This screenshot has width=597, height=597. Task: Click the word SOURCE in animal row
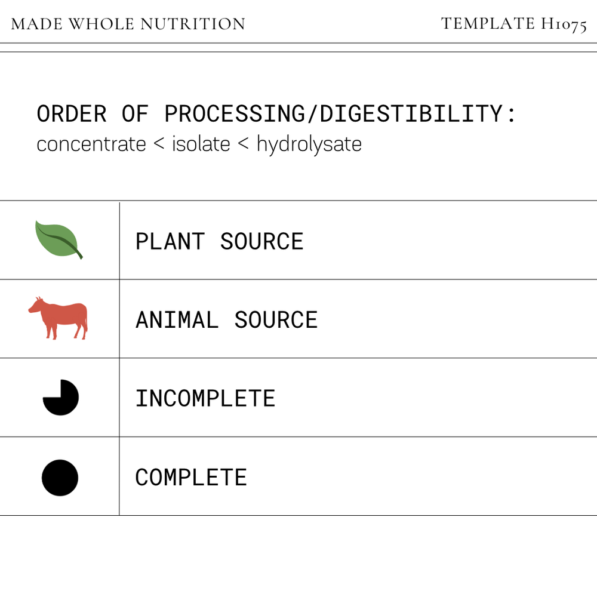(x=276, y=320)
